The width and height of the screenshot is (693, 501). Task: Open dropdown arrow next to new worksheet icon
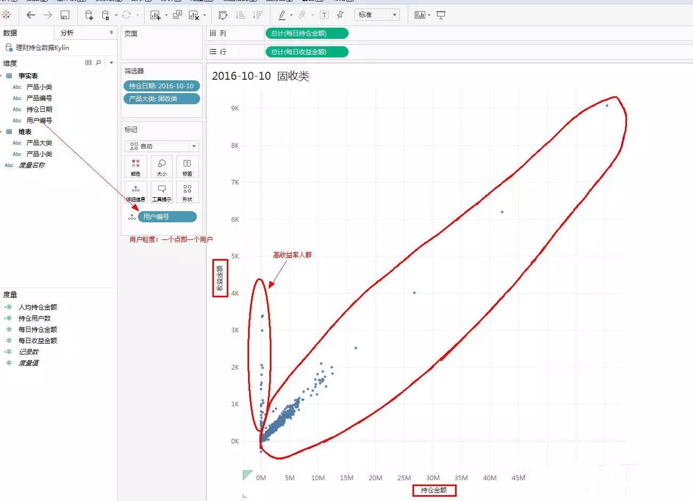coord(166,15)
